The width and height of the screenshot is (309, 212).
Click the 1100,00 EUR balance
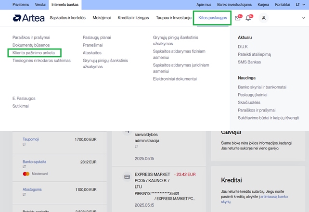86,189
